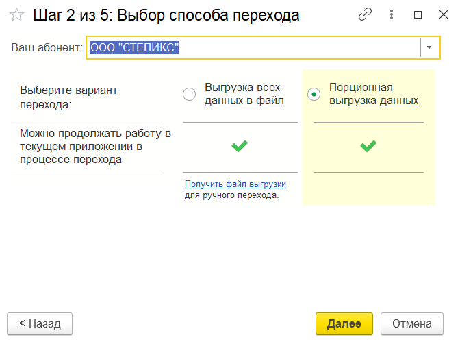Image resolution: width=460 pixels, height=344 pixels.
Task: Click the Выгрузка всех данных в файл label
Action: pyautogui.click(x=244, y=94)
